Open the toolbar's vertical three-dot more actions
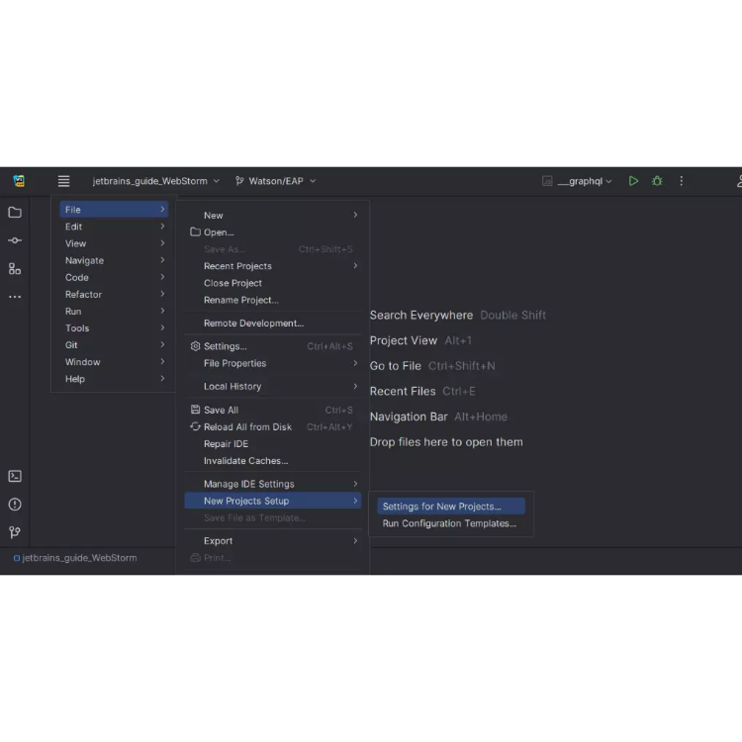Viewport: 742px width, 742px height. [681, 181]
